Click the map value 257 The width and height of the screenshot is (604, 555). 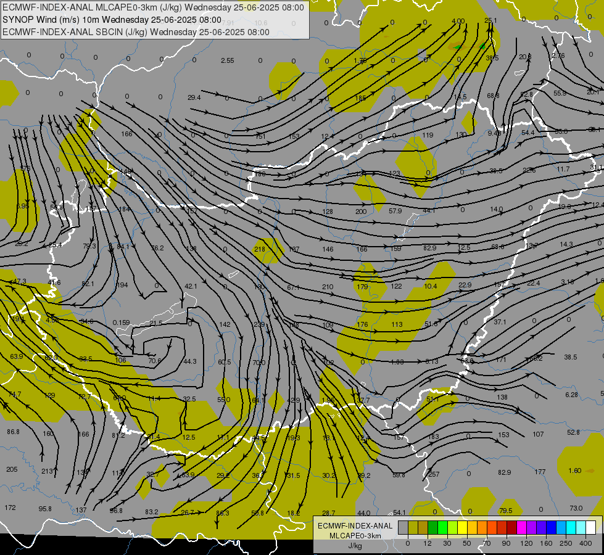pyautogui.click(x=434, y=474)
